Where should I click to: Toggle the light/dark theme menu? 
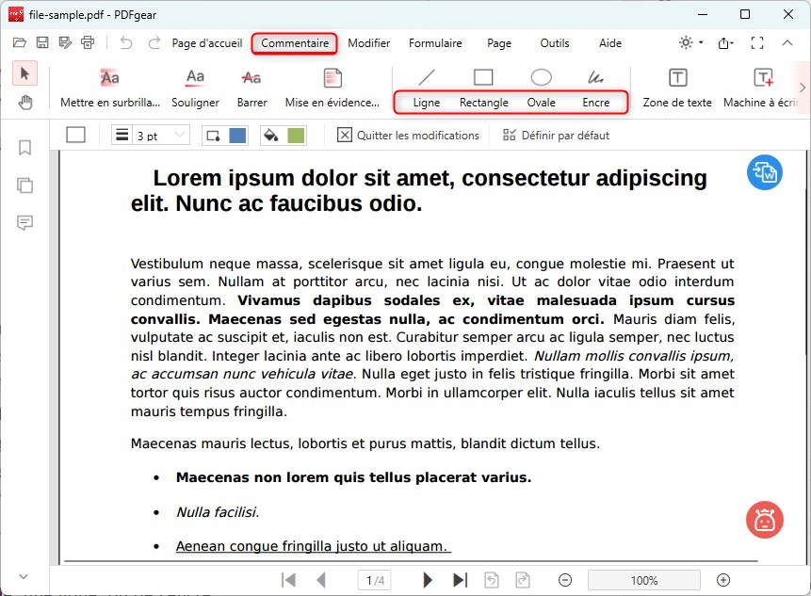[686, 42]
